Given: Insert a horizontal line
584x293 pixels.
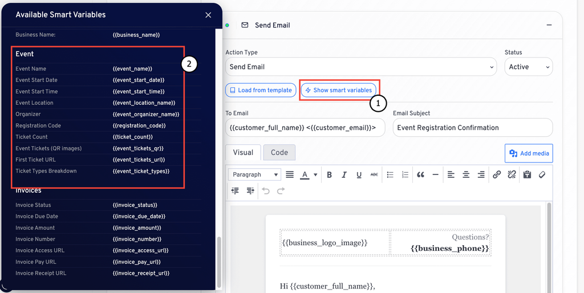Looking at the screenshot, I should click(435, 174).
